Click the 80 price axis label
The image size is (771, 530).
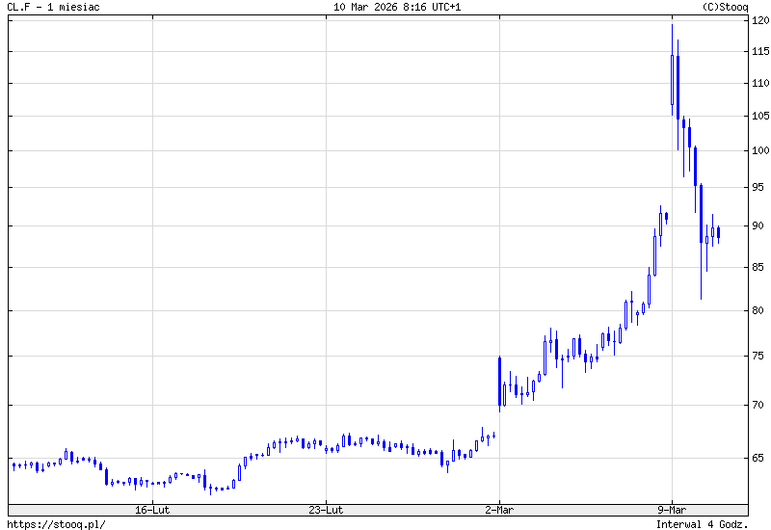pos(758,310)
